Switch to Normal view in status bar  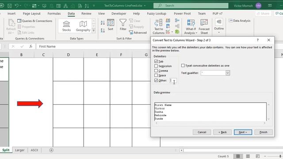pyautogui.click(x=238, y=156)
